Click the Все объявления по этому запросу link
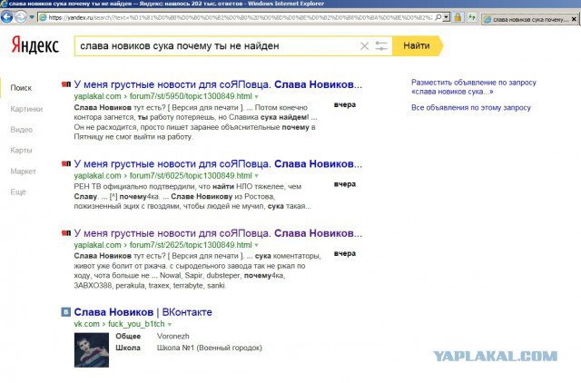 [x=471, y=108]
